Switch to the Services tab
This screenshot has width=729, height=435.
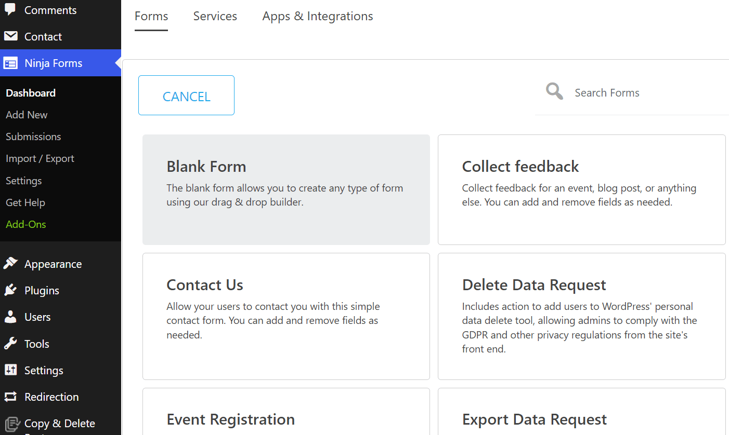tap(215, 16)
